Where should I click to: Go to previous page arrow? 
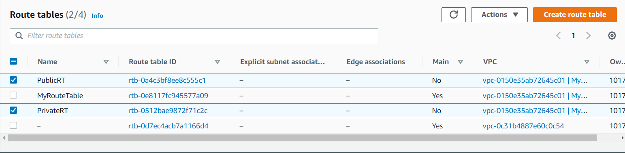click(559, 36)
